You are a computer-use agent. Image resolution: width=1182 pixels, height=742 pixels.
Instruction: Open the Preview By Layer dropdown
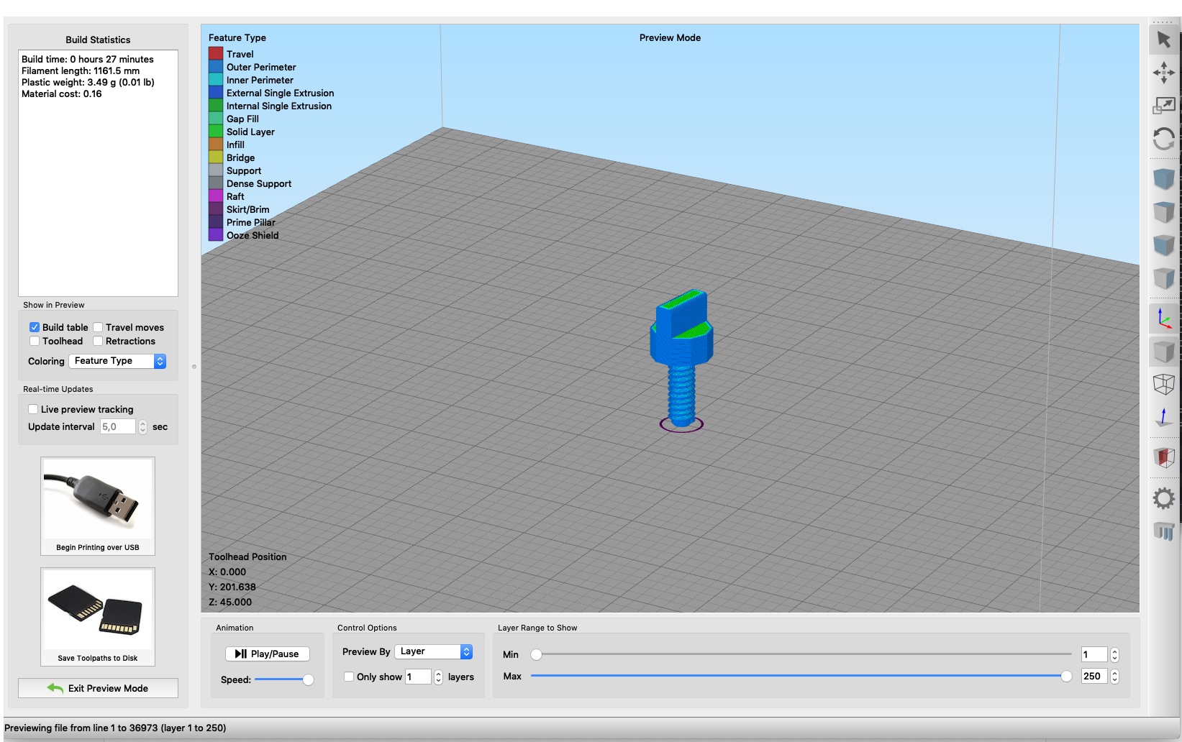point(434,651)
